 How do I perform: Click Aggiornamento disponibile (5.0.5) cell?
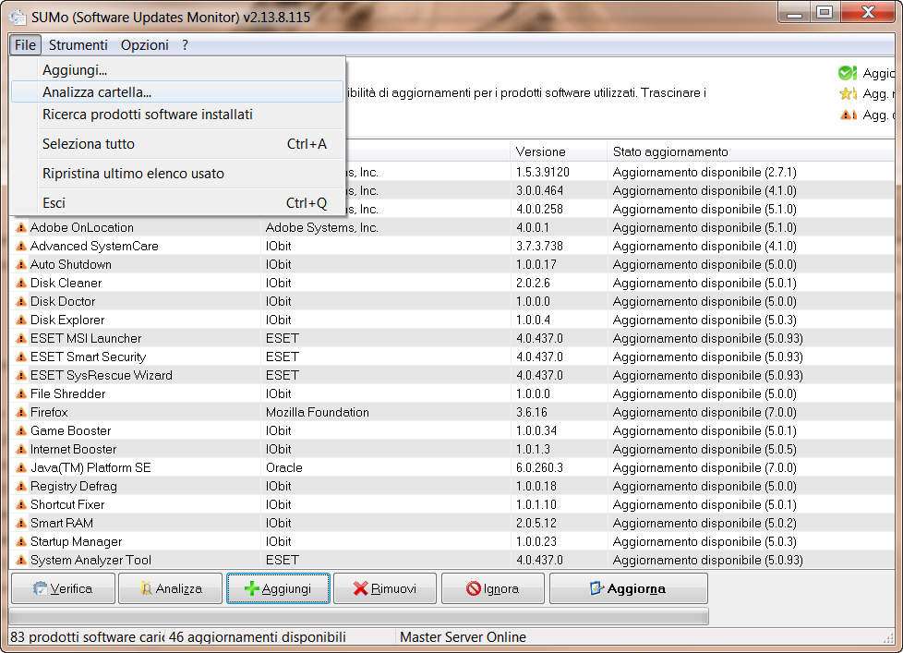tap(704, 449)
